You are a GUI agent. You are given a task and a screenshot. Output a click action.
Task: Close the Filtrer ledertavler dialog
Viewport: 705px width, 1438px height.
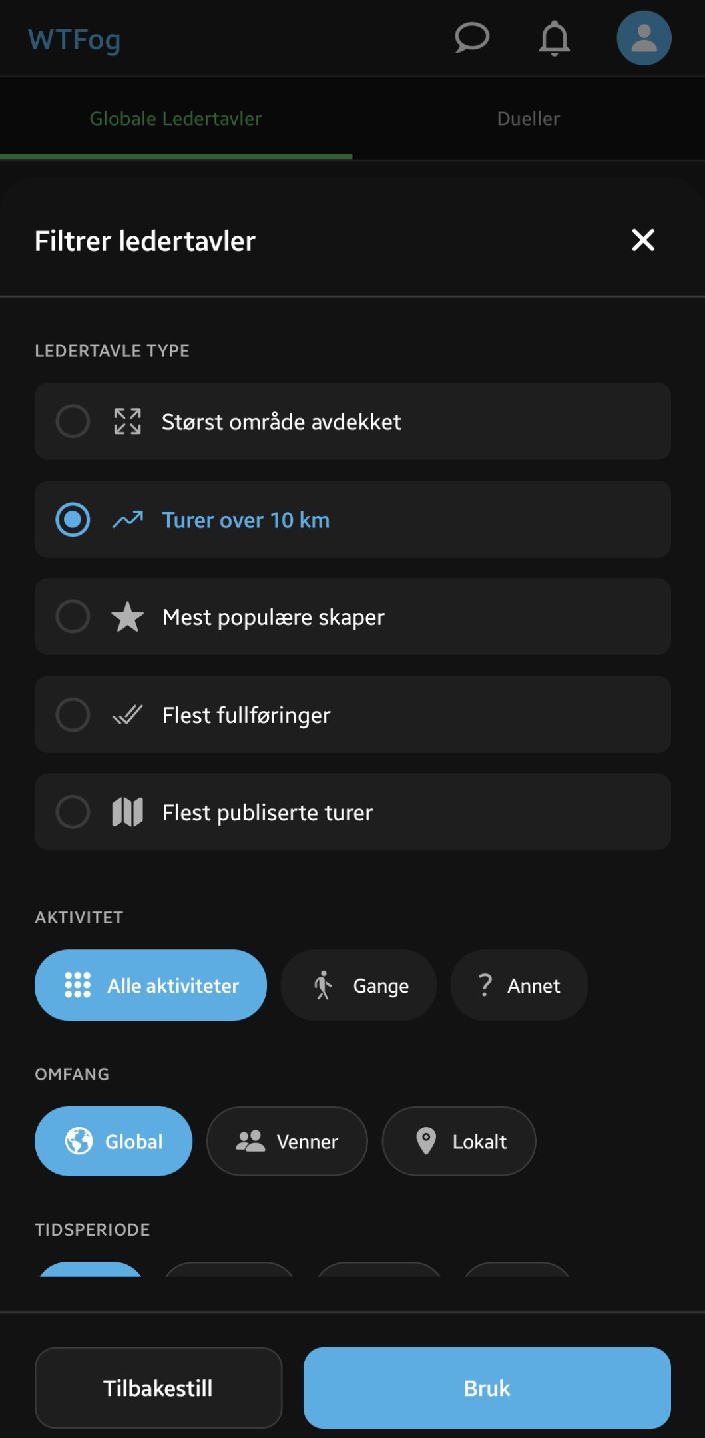[x=642, y=240]
